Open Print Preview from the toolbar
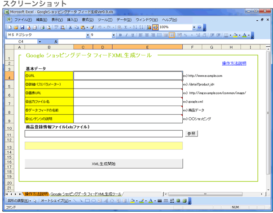This screenshot has width=273, height=213. click(49, 27)
